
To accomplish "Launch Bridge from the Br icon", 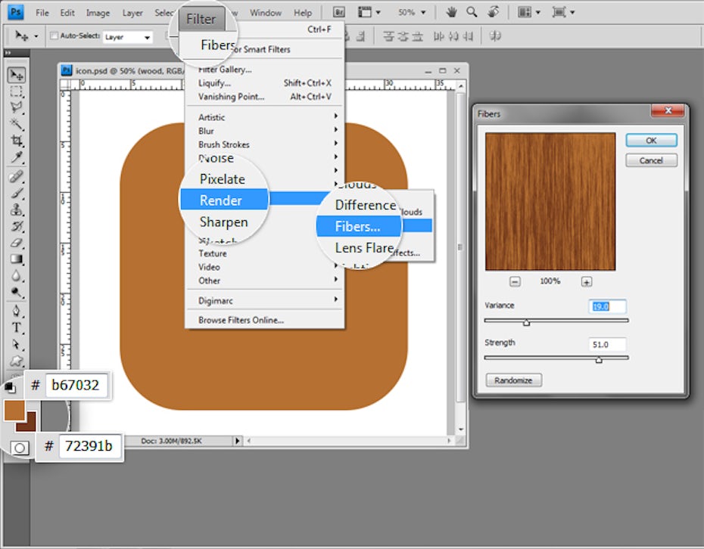I will [338, 12].
